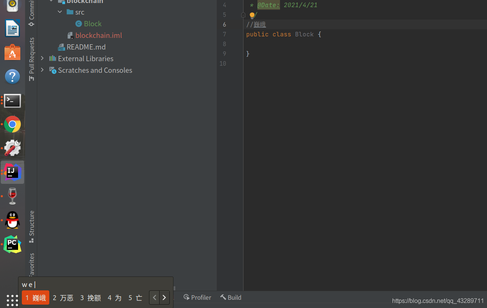Collapse the src folder

pos(59,12)
